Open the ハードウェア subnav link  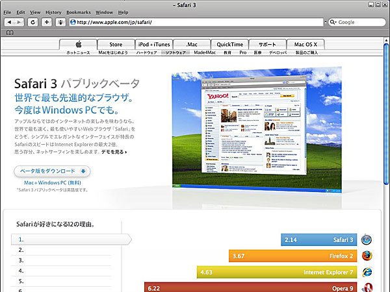tap(146, 53)
